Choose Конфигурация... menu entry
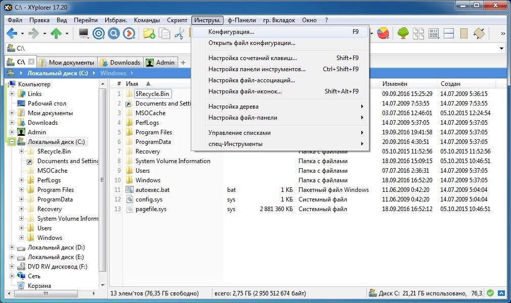The height and width of the screenshot is (303, 511). tap(280, 32)
